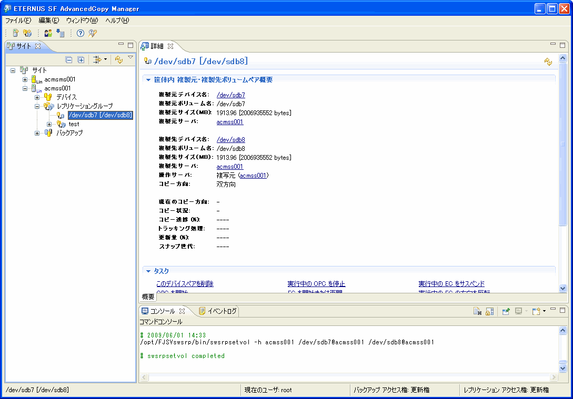Open acmss001 link in 操作サーバ row
The width and height of the screenshot is (573, 399).
[253, 176]
